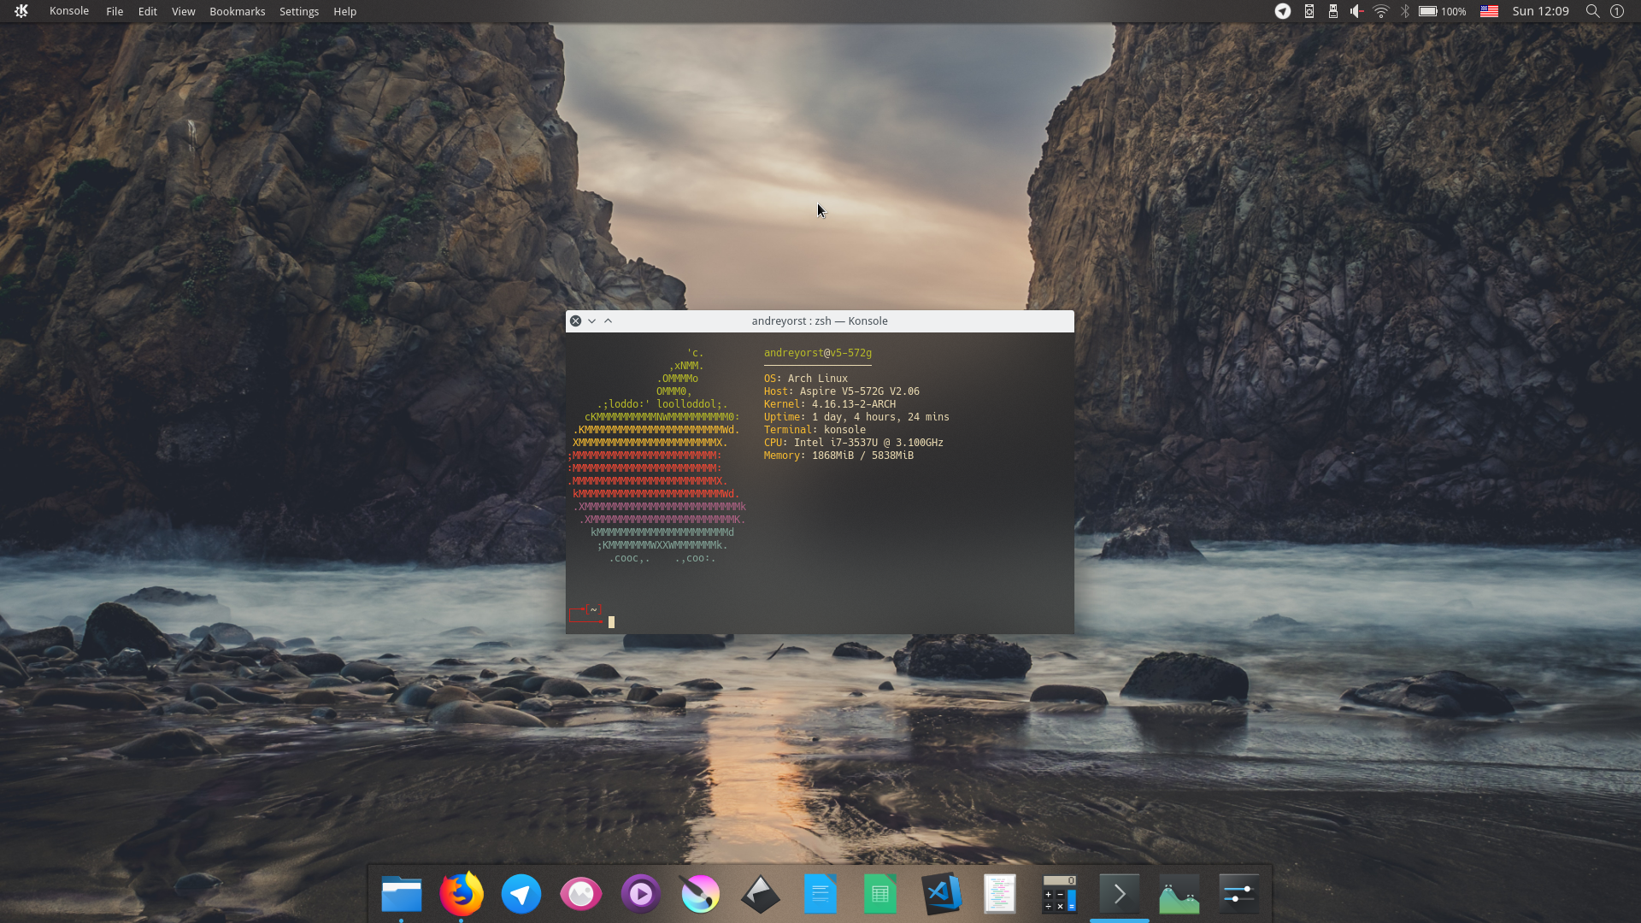Screen dimensions: 1641x923
Task: Open Visual Studio Code dock icon
Action: [940, 894]
